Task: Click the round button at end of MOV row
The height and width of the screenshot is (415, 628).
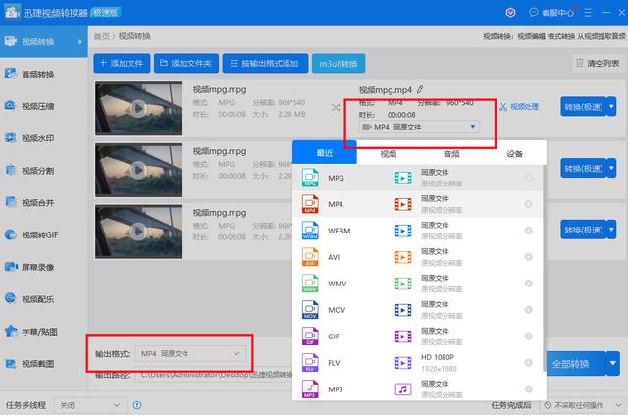Action: point(528,310)
